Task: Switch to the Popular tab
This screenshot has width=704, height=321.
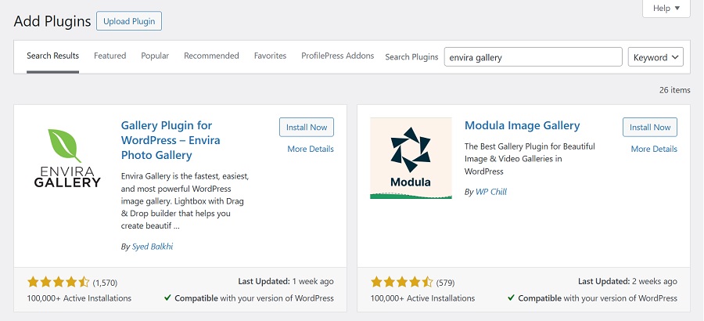Action: [x=155, y=56]
